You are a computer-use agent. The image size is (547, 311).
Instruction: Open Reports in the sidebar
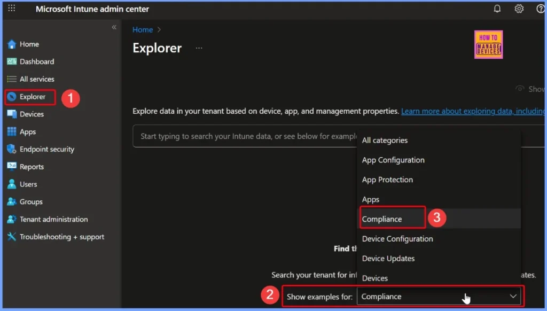click(32, 167)
